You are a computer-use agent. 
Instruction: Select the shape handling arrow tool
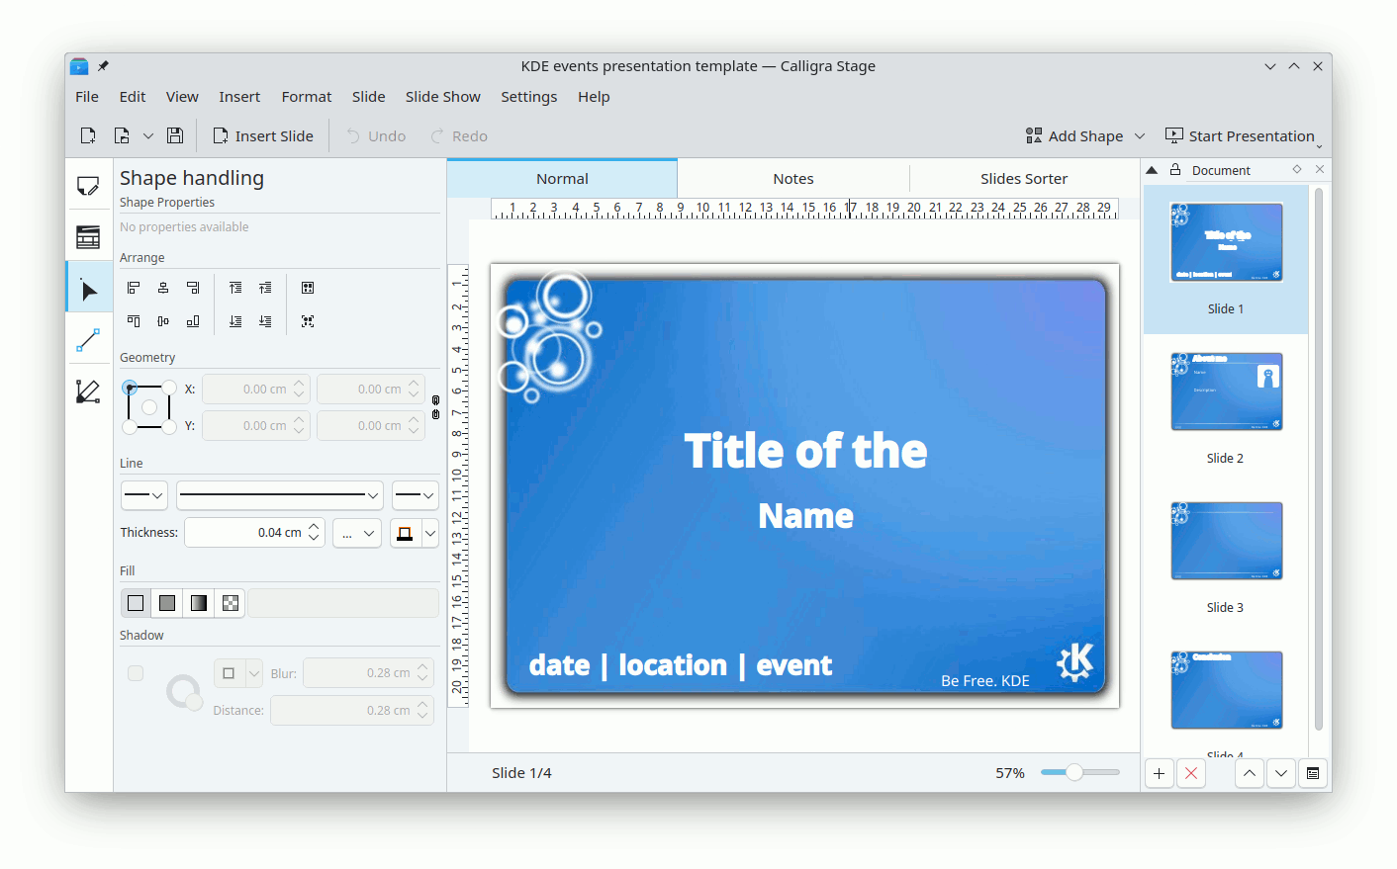[89, 291]
